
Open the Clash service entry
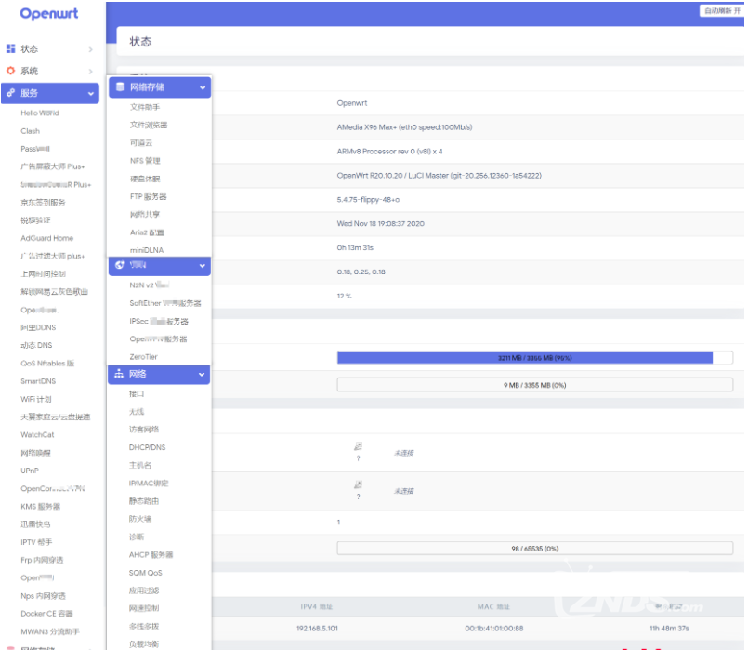(x=31, y=131)
